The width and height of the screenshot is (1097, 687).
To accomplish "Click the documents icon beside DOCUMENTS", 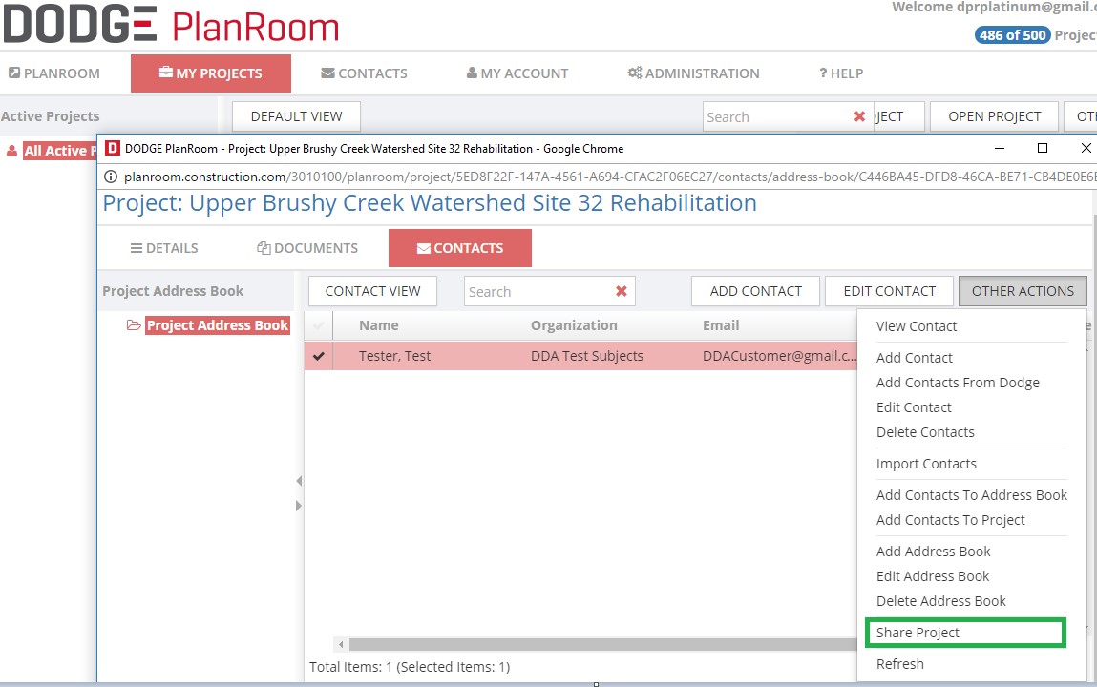I will [x=263, y=247].
